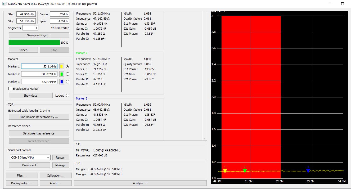Click the Display setup button
This screenshot has height=189, width=351.
point(22,183)
